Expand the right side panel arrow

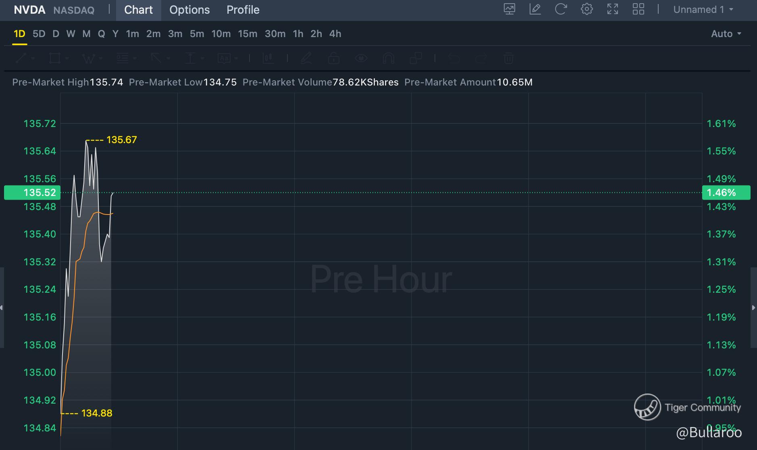(754, 308)
